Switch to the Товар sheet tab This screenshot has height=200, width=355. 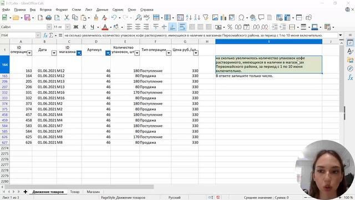[x=75, y=192]
